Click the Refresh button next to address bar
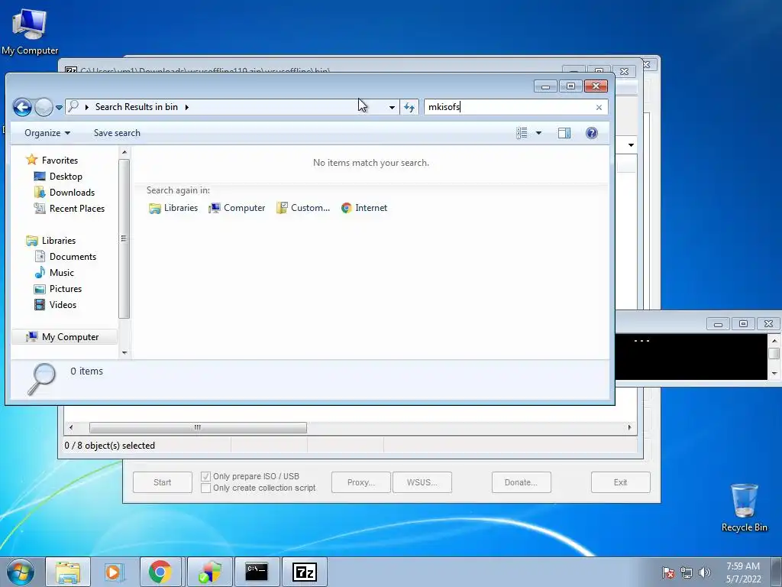Image resolution: width=782 pixels, height=587 pixels. click(409, 107)
